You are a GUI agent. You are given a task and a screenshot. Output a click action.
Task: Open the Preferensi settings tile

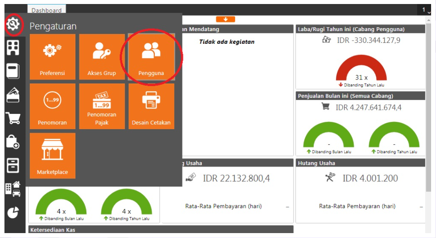53,57
